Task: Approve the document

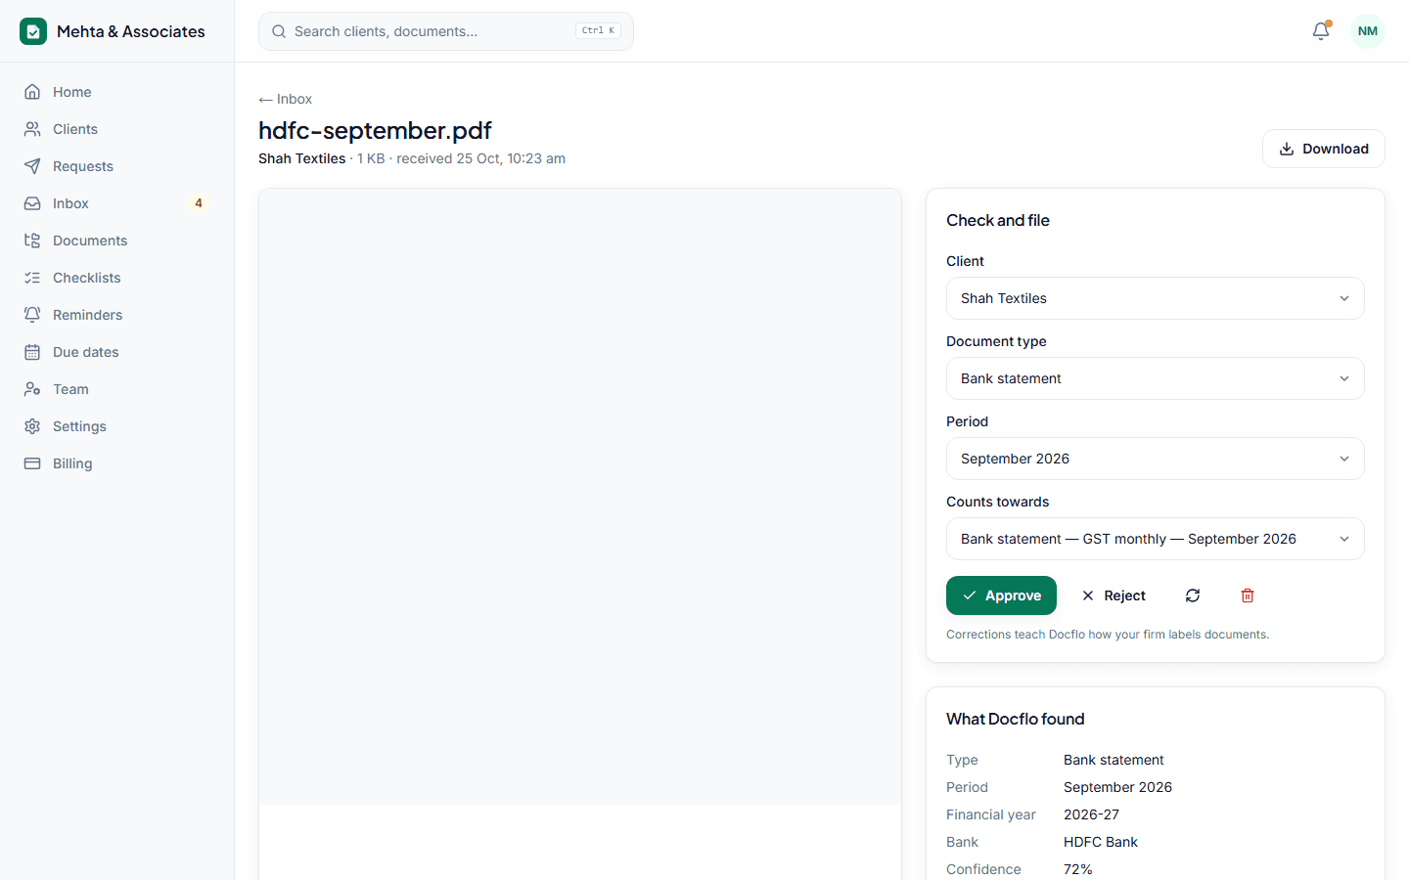Action: (x=1001, y=595)
